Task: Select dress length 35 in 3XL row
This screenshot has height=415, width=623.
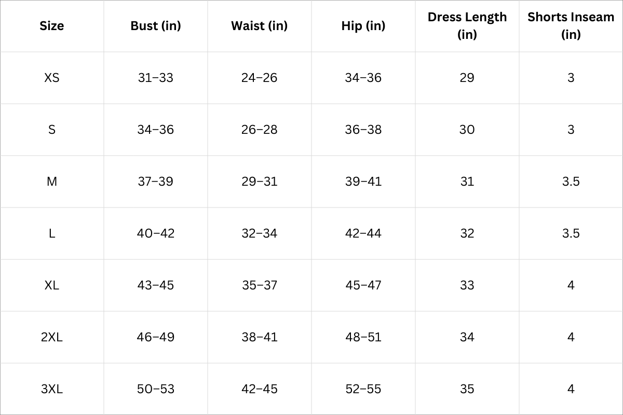Action: (x=467, y=389)
